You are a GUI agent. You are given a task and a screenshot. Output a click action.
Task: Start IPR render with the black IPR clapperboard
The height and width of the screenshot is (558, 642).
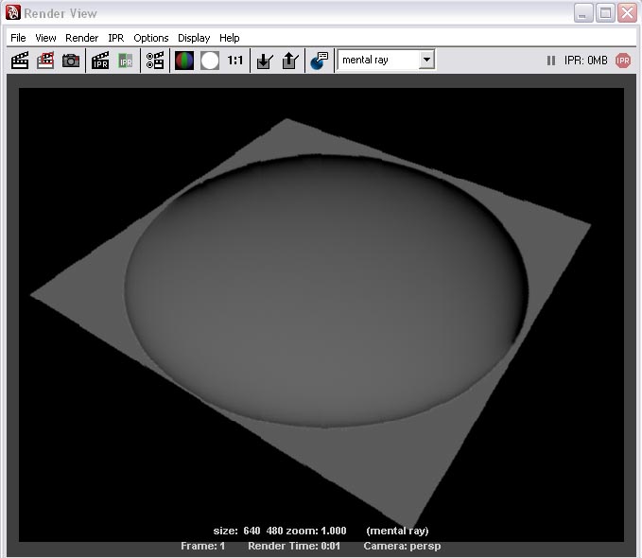tap(100, 61)
